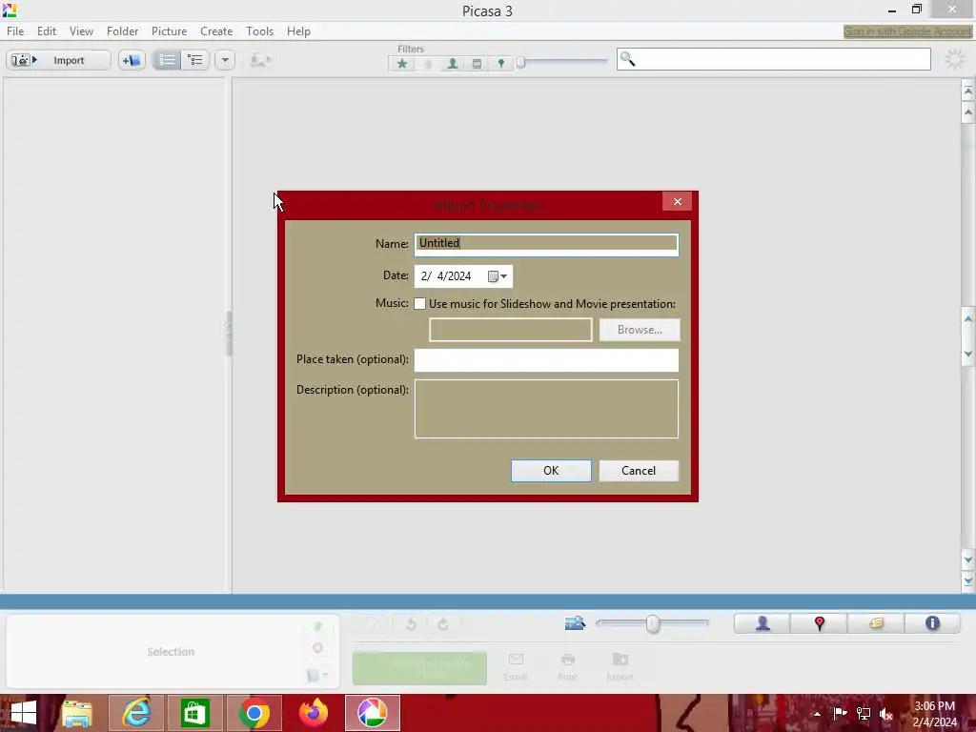Click the magnifier icon in search box
The height and width of the screenshot is (732, 976).
627,59
